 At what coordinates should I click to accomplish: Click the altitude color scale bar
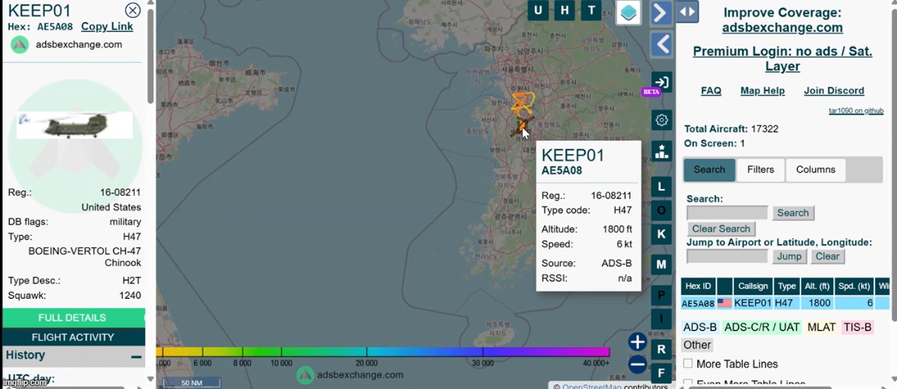[x=383, y=352]
